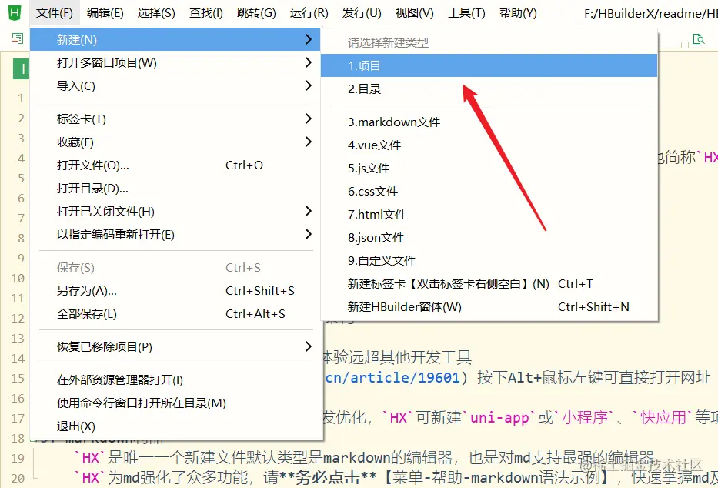Open the 编辑(E) menu
The image size is (718, 488).
[105, 13]
